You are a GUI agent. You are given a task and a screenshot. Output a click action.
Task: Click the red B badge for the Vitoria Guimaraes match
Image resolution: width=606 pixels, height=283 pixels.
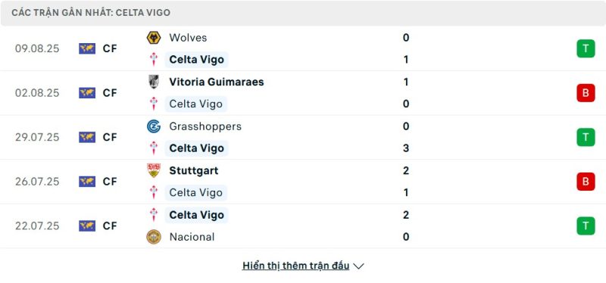tap(586, 93)
